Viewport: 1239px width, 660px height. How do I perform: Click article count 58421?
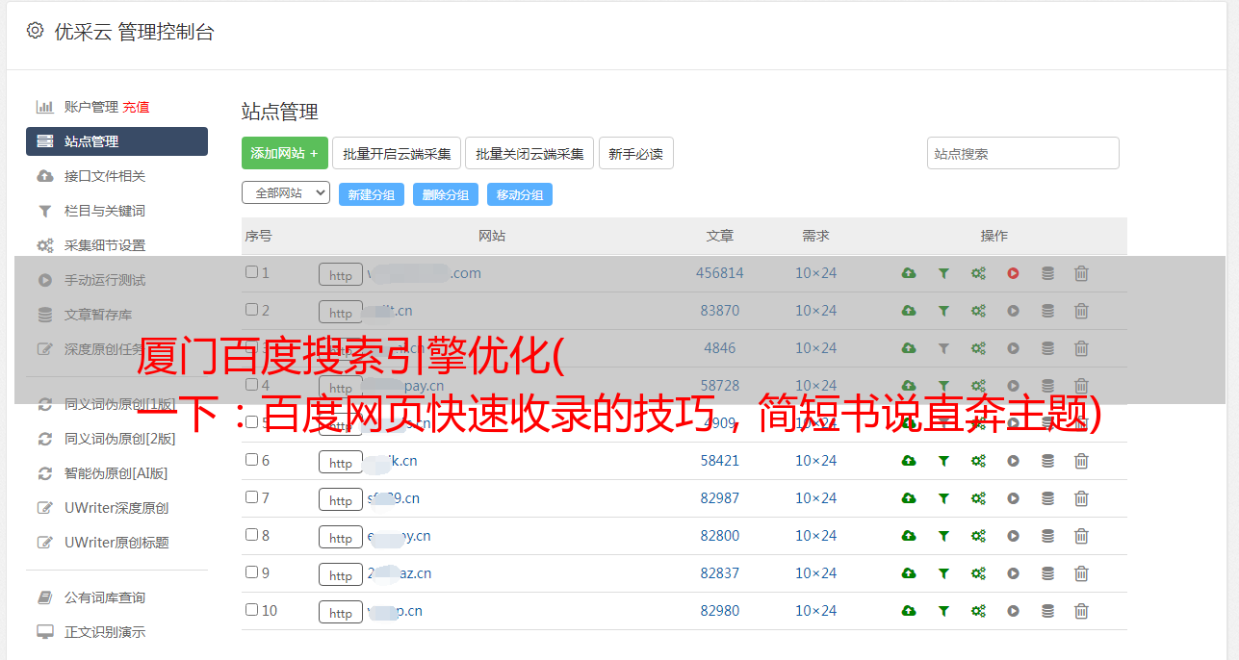click(x=720, y=461)
